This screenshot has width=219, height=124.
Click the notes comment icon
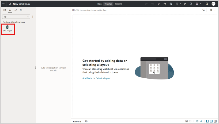click(177, 4)
